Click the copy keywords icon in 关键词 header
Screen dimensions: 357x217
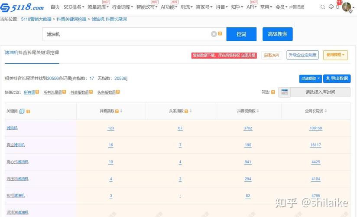pos(22,112)
